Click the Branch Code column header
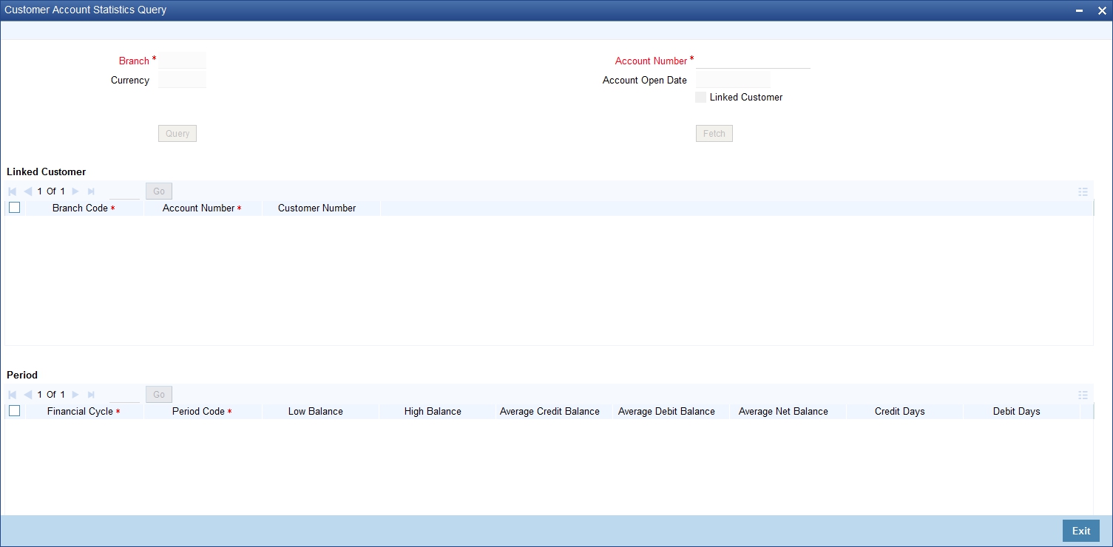This screenshot has height=547, width=1113. point(84,208)
